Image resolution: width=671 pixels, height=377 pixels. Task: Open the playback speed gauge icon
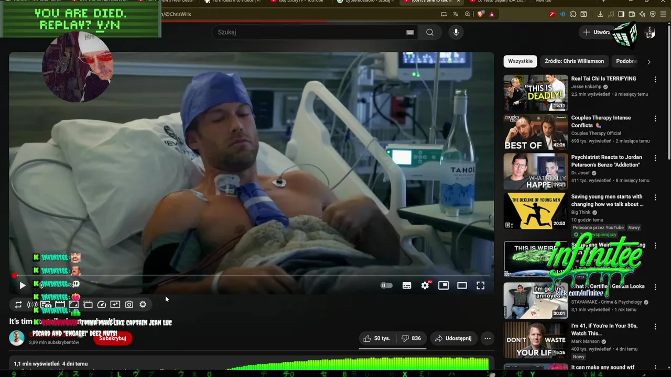102,304
